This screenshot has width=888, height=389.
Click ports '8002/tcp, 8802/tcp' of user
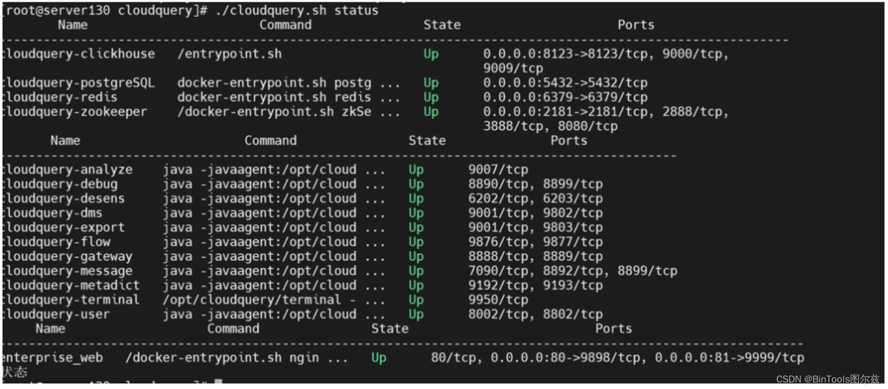pos(536,315)
